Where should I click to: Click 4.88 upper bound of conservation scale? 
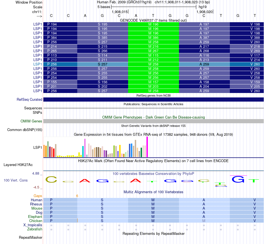pyautogui.click(x=36, y=173)
